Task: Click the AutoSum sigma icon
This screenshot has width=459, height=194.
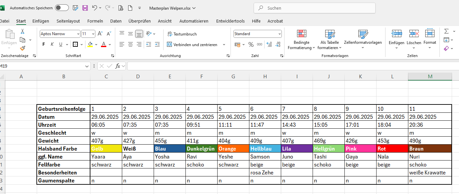Action: point(446,31)
